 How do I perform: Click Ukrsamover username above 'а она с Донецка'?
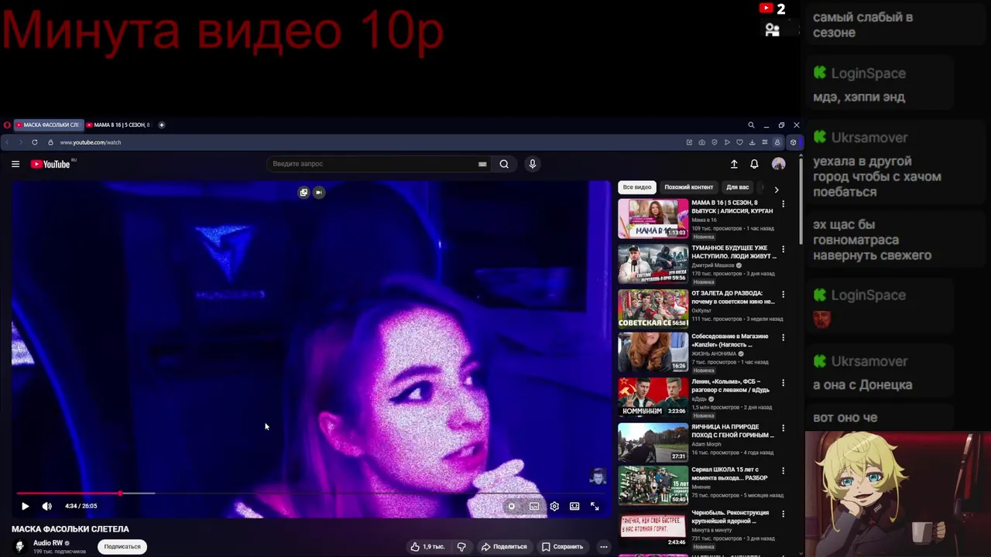[x=869, y=361]
